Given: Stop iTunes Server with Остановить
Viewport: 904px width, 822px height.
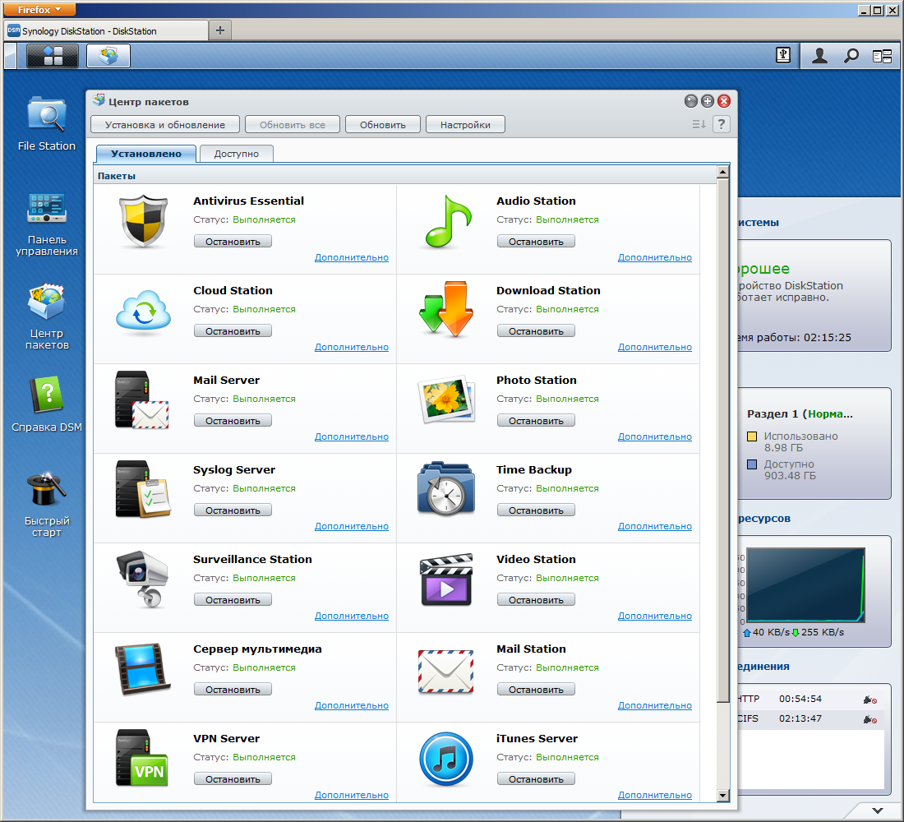Looking at the screenshot, I should 536,779.
